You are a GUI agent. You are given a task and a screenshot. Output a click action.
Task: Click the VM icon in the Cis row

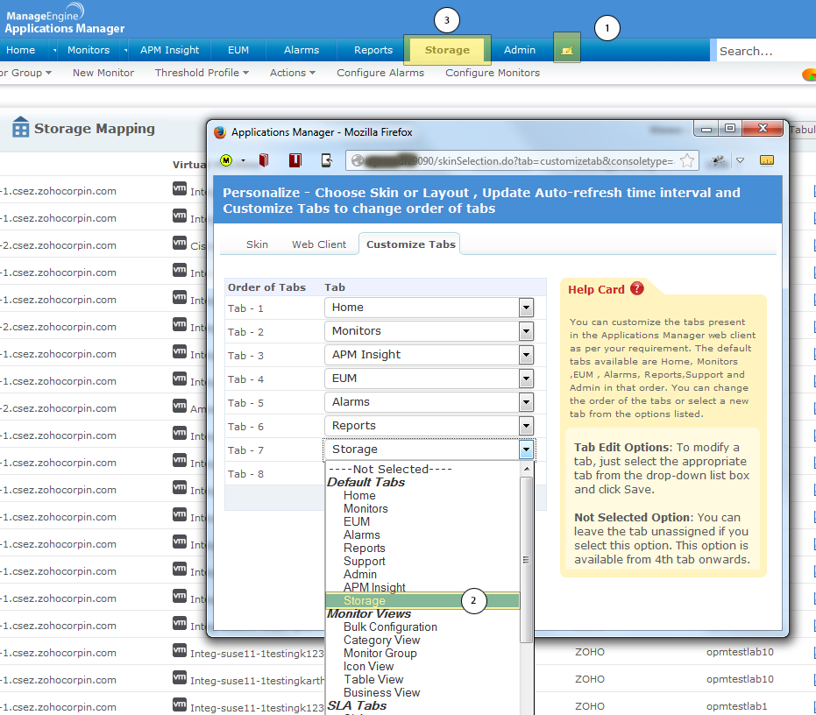click(180, 243)
